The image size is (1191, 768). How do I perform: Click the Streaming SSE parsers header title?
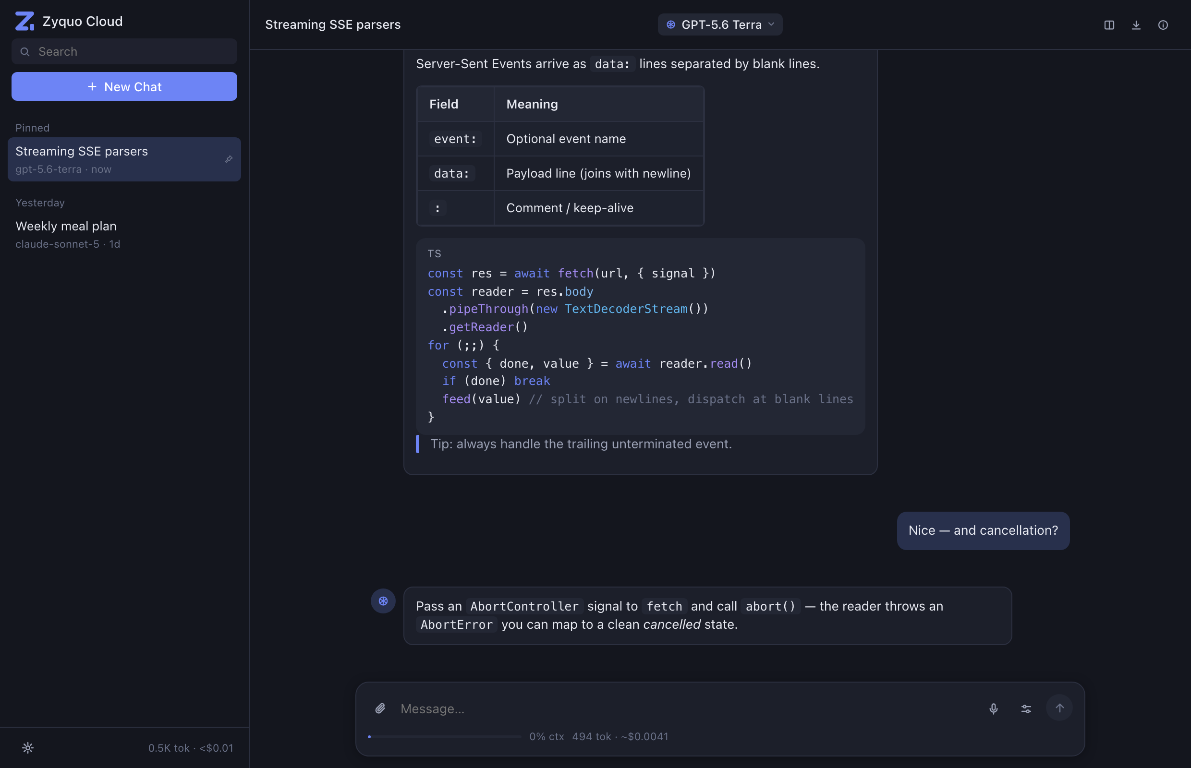click(333, 24)
